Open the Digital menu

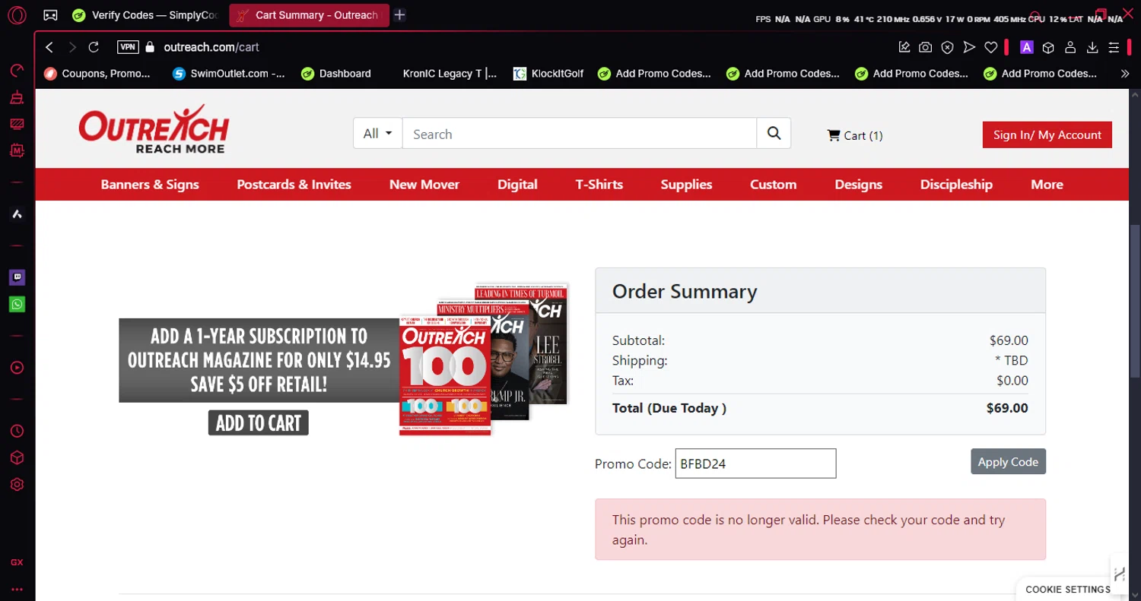(517, 185)
